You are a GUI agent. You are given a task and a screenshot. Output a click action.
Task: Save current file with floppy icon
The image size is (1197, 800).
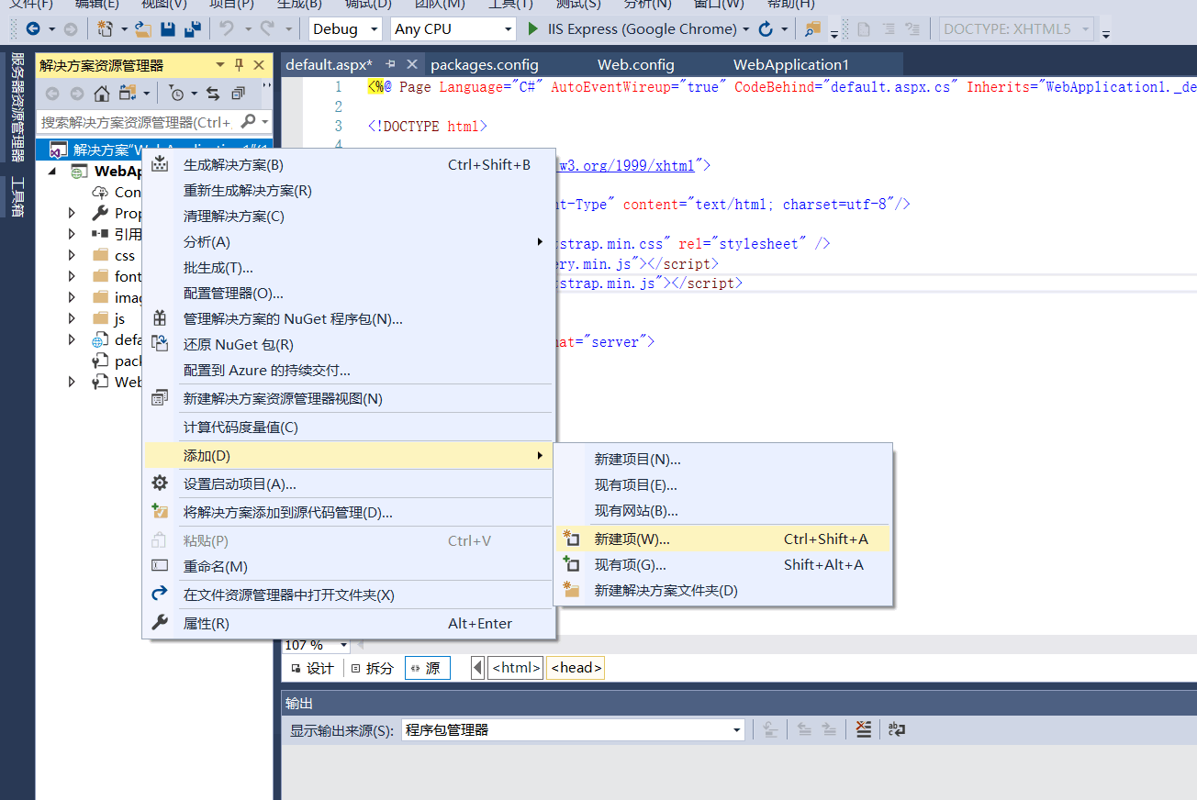[168, 29]
